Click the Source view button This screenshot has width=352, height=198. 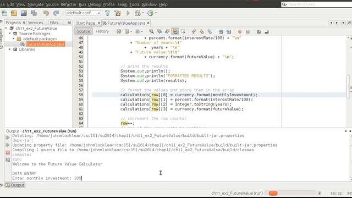(x=83, y=31)
